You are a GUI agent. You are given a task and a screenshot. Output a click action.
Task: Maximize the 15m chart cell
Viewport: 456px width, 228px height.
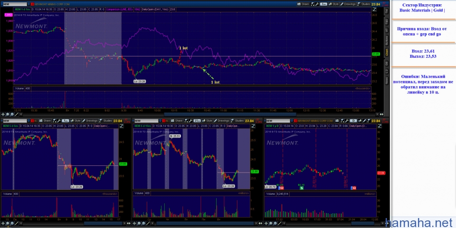tap(253, 126)
